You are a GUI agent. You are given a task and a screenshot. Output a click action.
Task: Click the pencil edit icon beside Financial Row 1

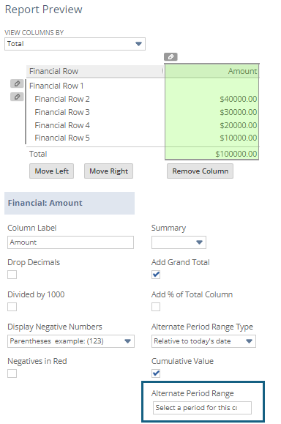[17, 83]
